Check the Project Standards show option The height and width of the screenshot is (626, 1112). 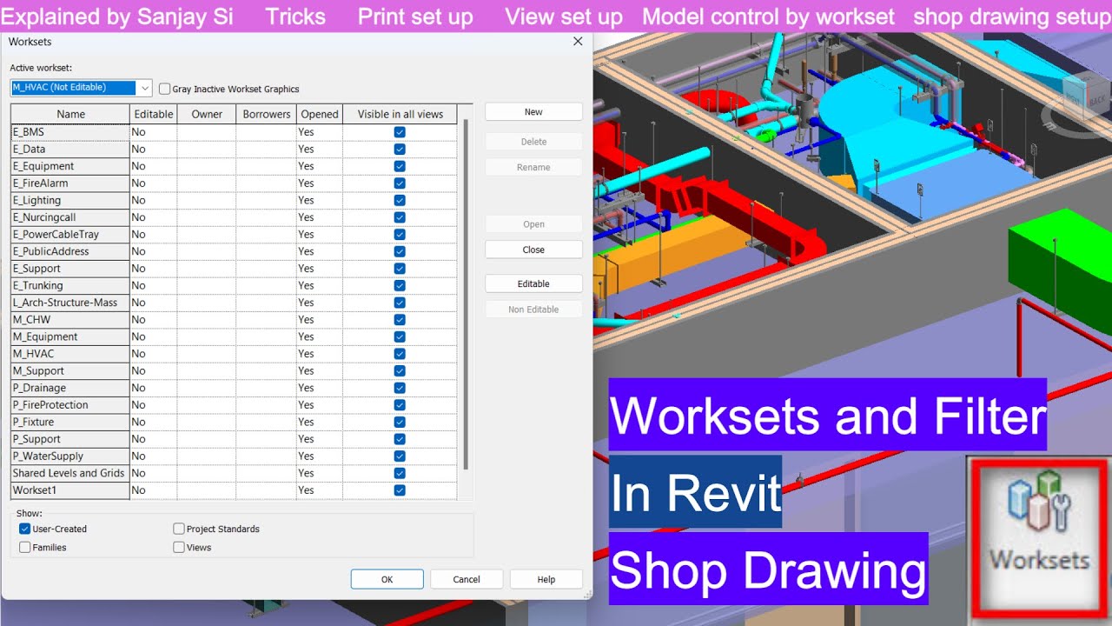click(x=179, y=529)
